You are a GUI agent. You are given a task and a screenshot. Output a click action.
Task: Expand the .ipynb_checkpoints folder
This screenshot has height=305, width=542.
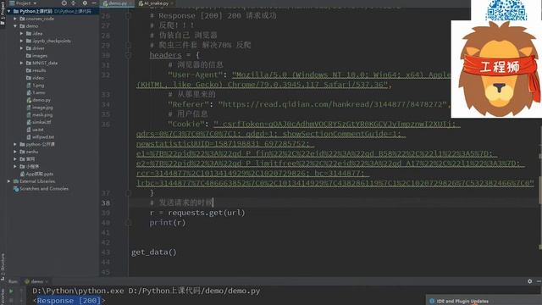click(21, 41)
